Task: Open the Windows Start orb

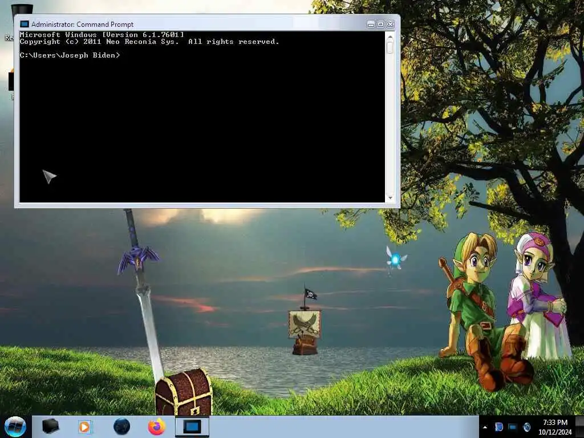Action: pyautogui.click(x=15, y=427)
